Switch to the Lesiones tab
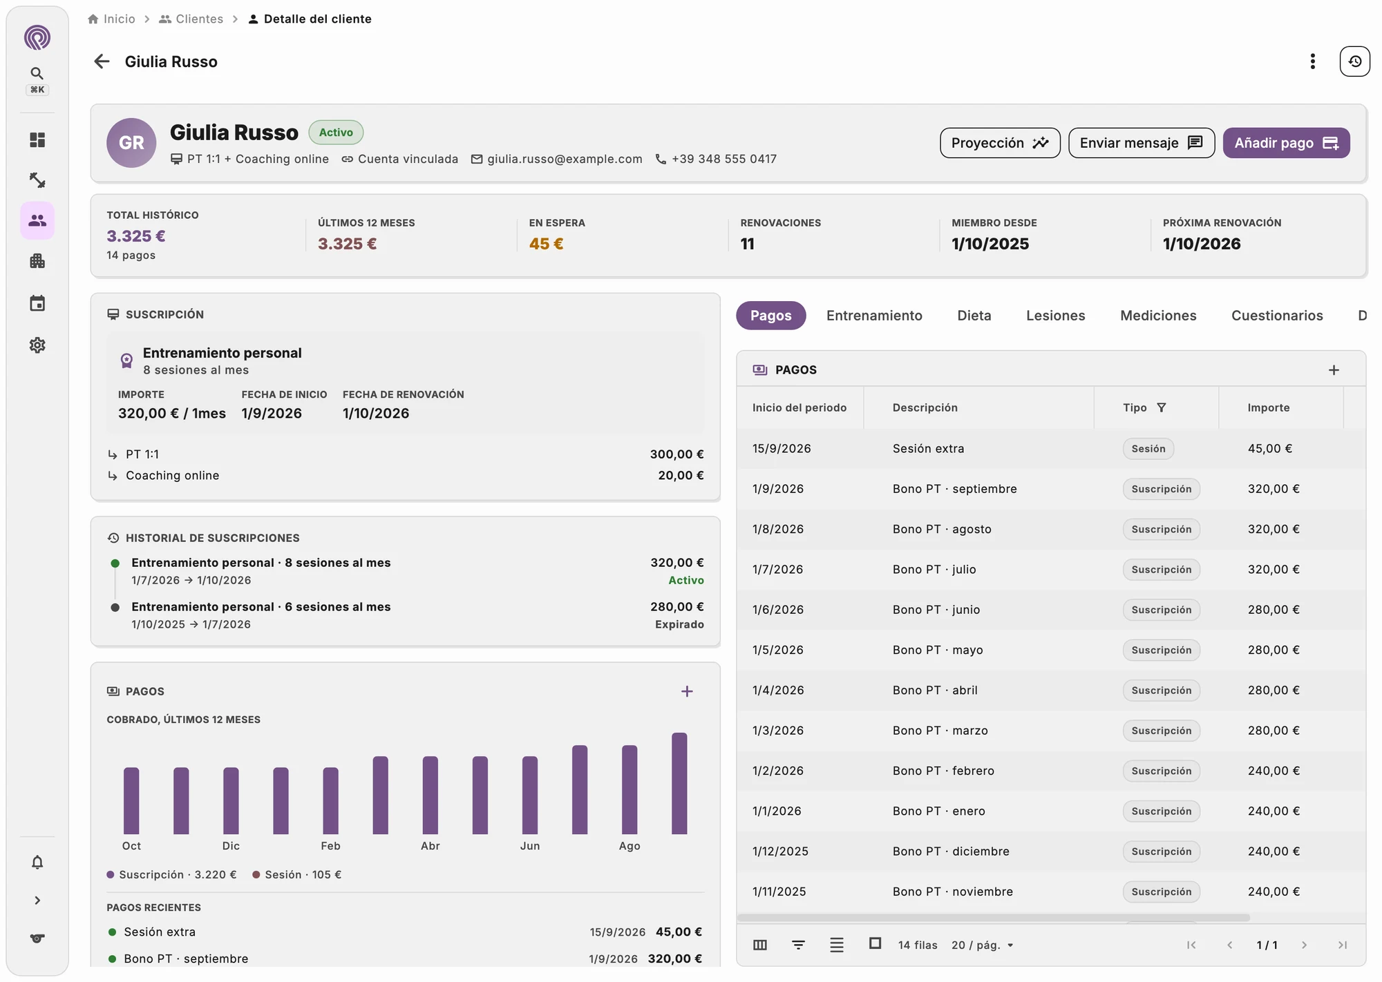Image resolution: width=1382 pixels, height=982 pixels. (x=1055, y=316)
